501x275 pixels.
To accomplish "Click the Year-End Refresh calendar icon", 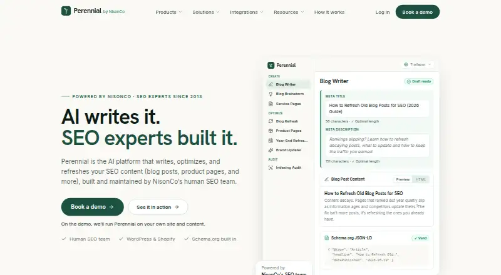I will tap(271, 141).
